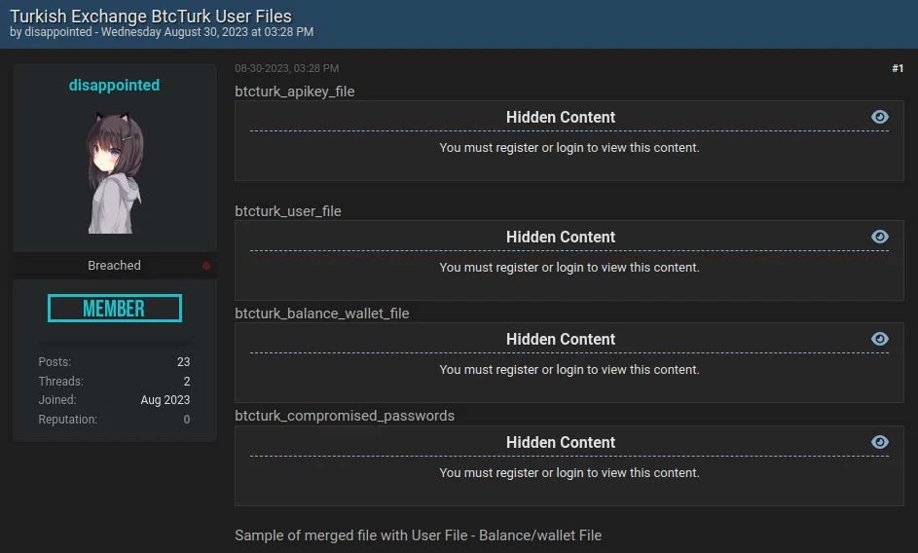Open the anime avatar image of disappointed

(x=115, y=173)
